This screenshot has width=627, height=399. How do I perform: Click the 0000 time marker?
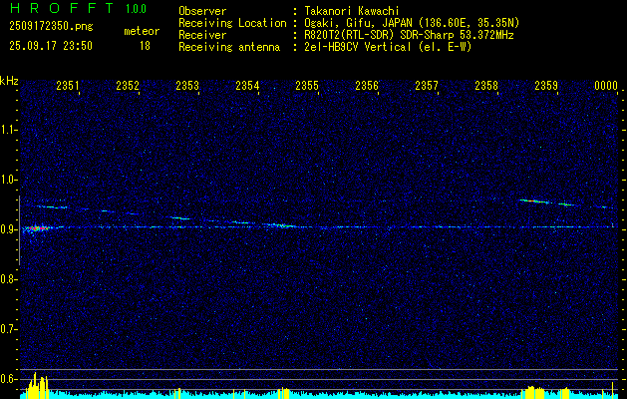(606, 87)
